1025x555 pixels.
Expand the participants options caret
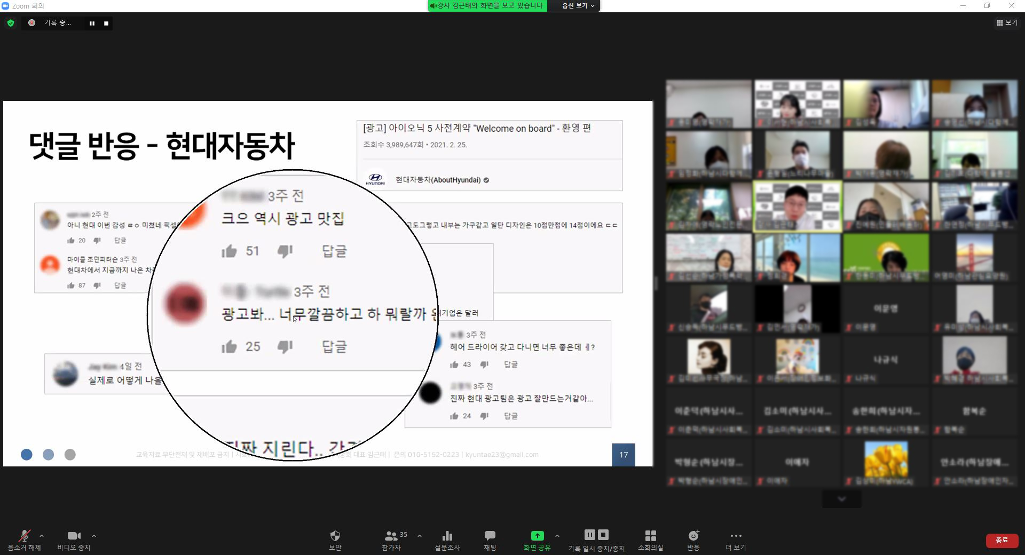[x=420, y=536]
